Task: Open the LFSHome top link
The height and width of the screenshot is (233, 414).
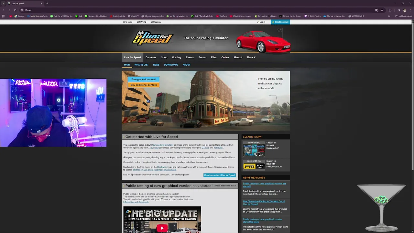Action: tap(128, 22)
